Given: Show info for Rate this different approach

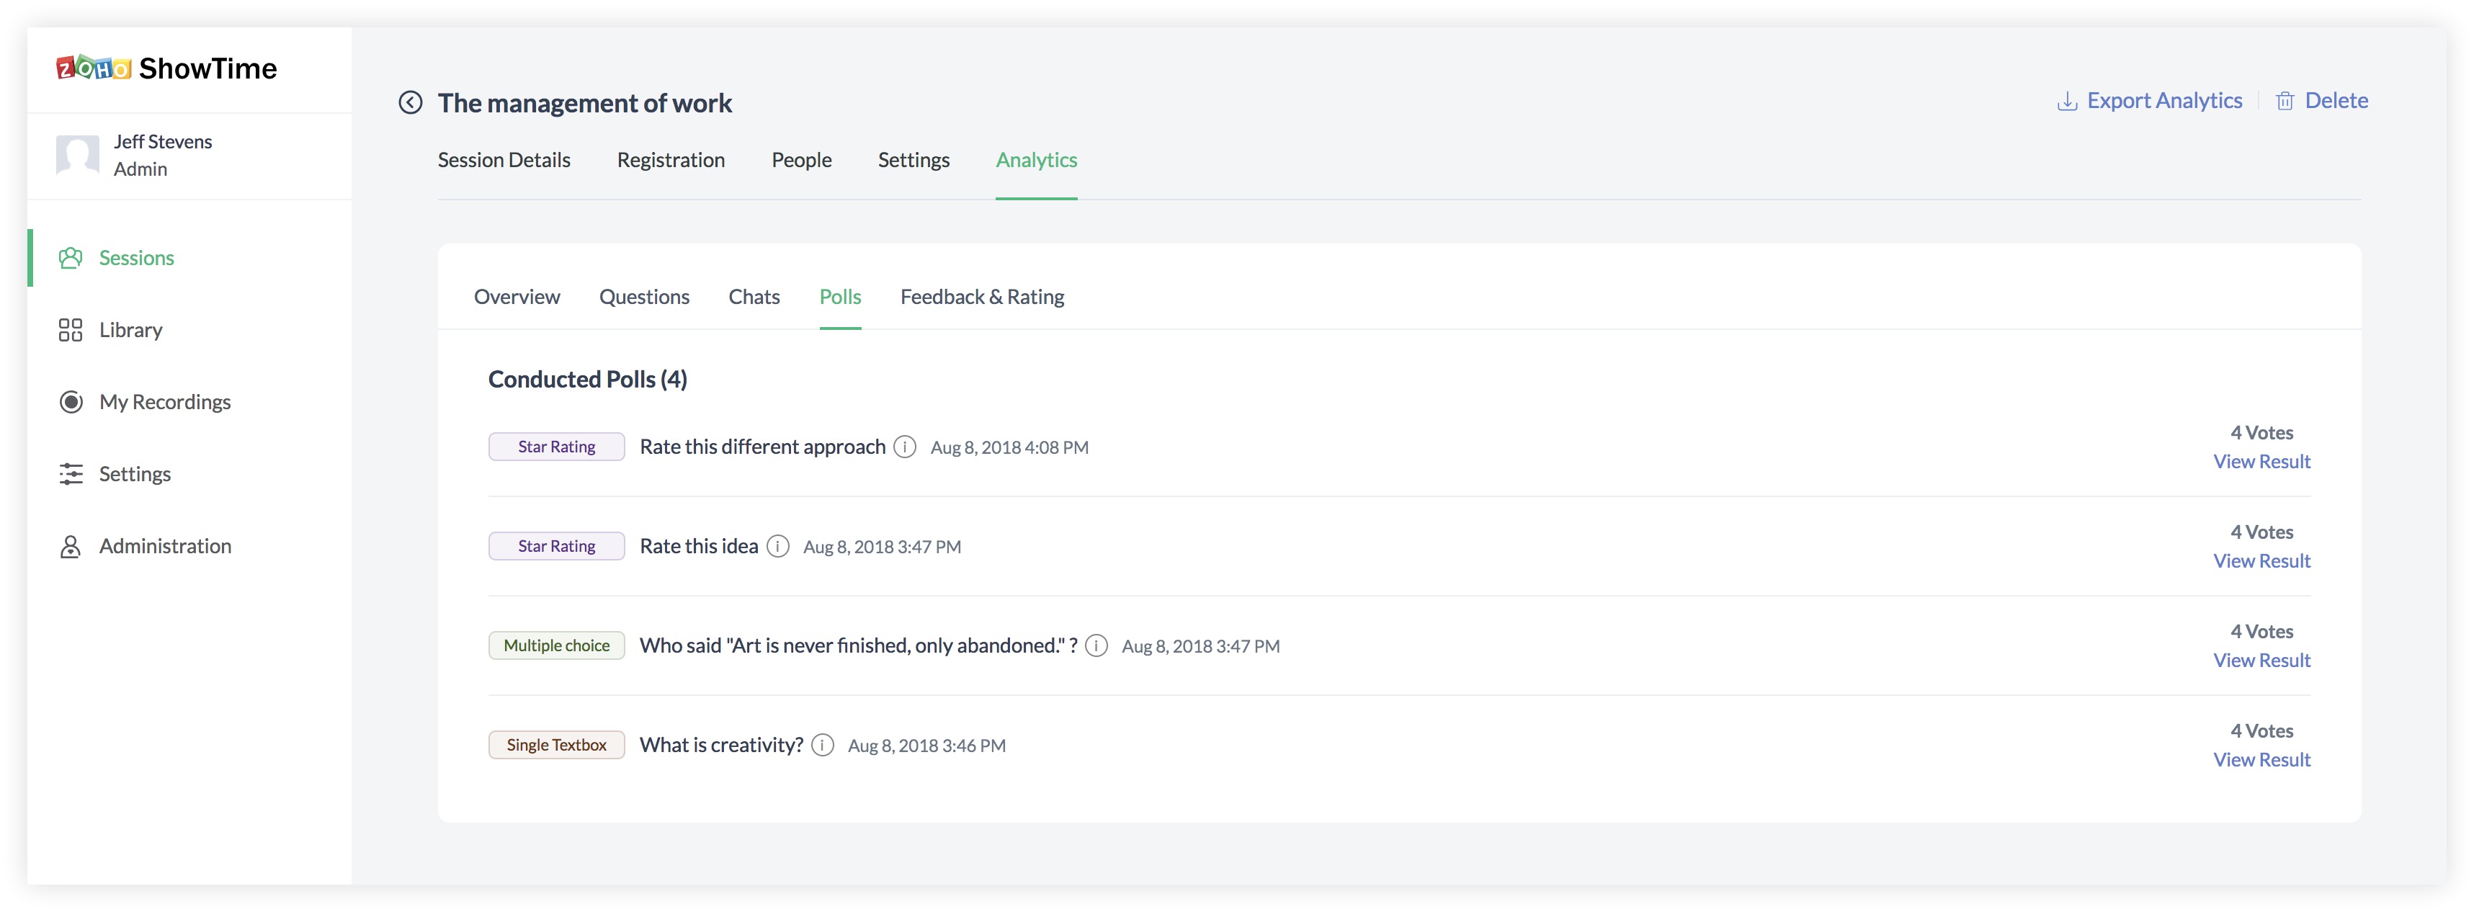Looking at the screenshot, I should point(903,447).
